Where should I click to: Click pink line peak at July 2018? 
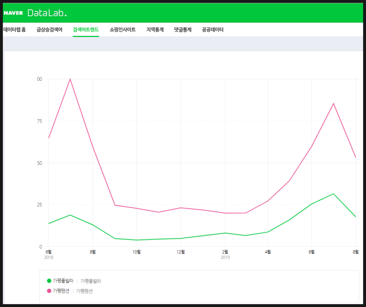pos(70,79)
